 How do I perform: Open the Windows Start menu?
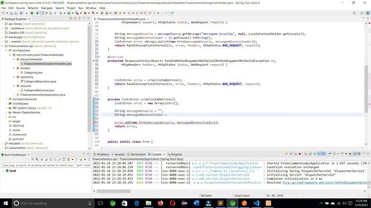(x=6, y=203)
